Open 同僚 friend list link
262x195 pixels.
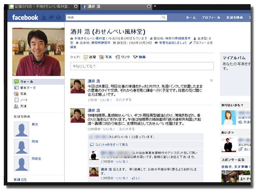[35, 142]
